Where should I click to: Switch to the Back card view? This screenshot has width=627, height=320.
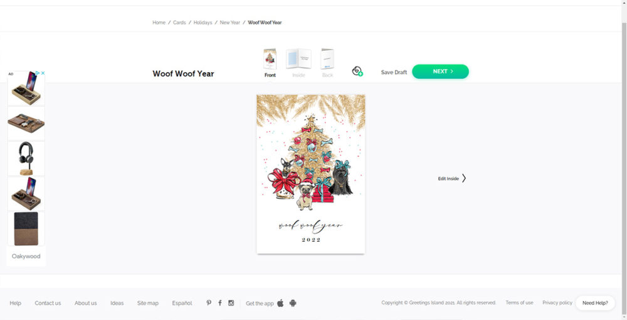pos(327,63)
